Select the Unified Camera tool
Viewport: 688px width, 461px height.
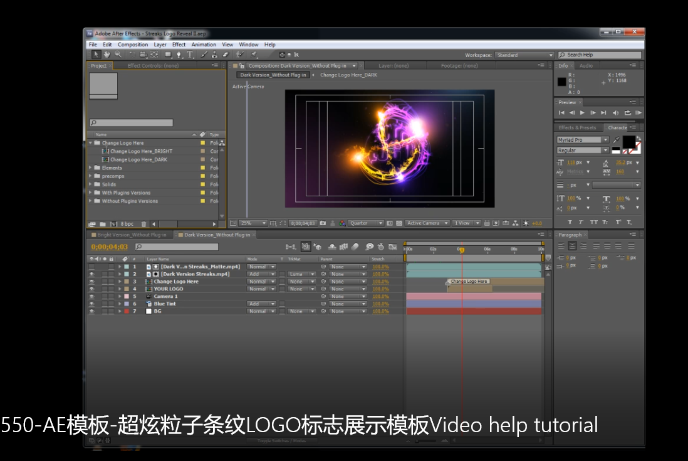[143, 55]
